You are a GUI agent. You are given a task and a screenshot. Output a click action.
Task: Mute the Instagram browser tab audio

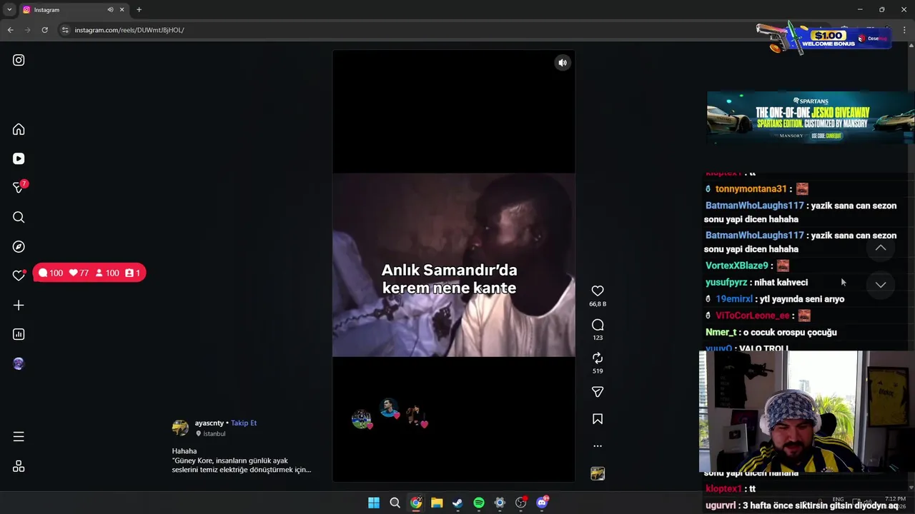click(x=110, y=10)
